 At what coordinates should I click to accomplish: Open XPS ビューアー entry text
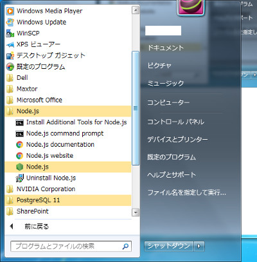click(39, 44)
